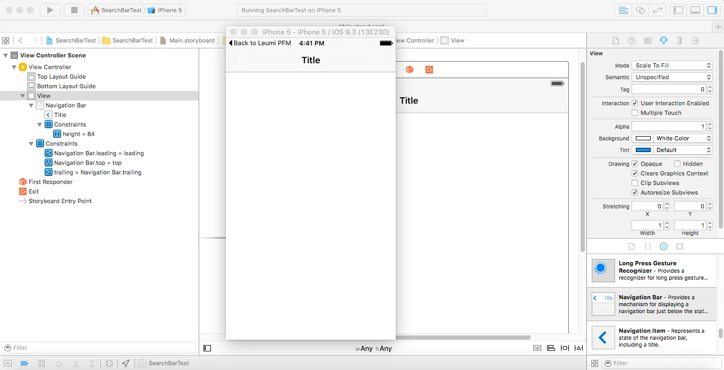The image size is (724, 370).
Task: Click the Alpha stepper control
Action: point(710,127)
